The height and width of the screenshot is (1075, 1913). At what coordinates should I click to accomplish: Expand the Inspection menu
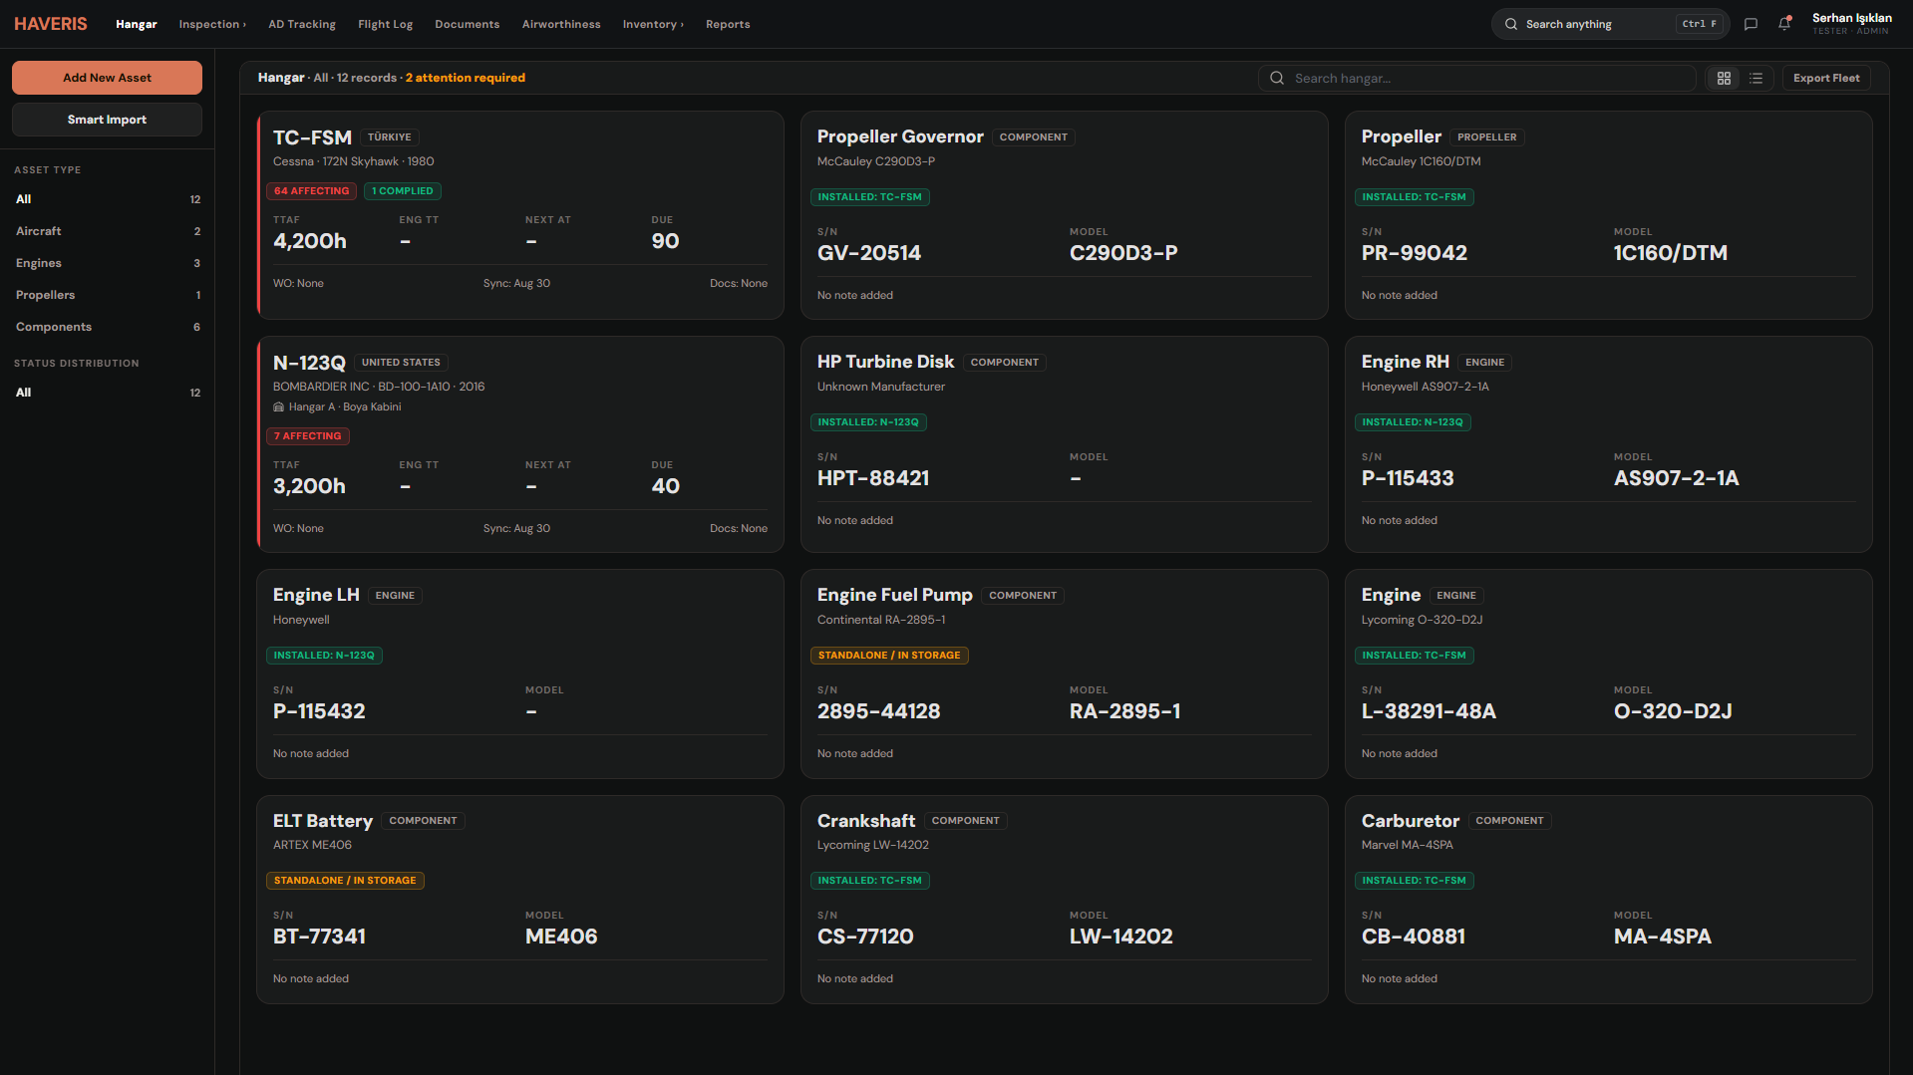coord(212,24)
